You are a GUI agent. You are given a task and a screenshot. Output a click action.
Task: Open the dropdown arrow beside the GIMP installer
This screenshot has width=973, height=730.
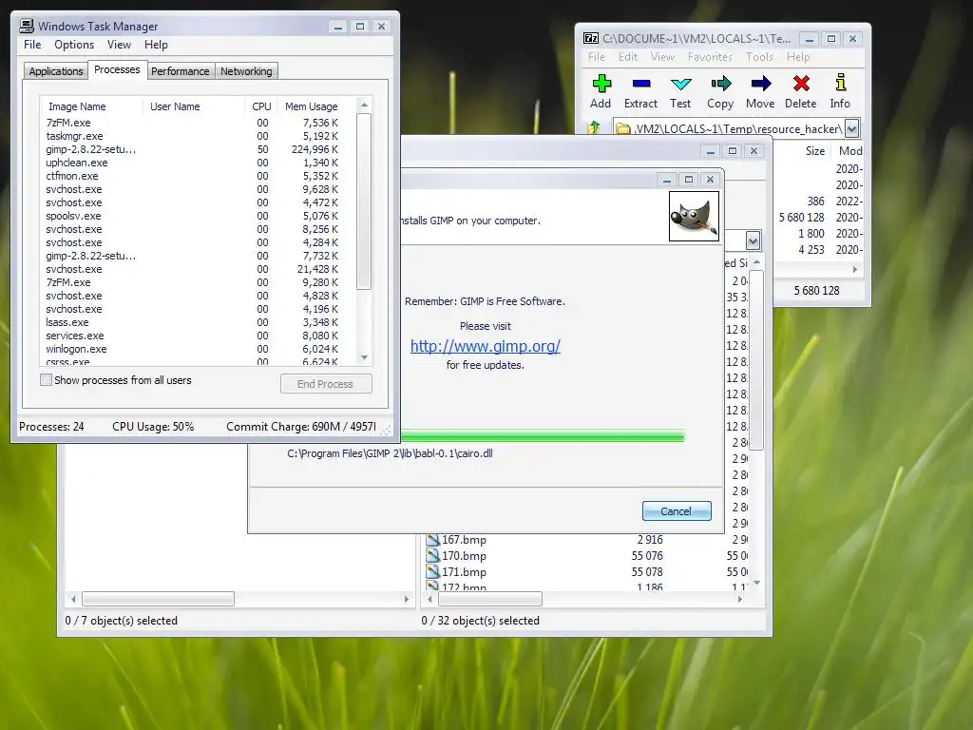[753, 240]
